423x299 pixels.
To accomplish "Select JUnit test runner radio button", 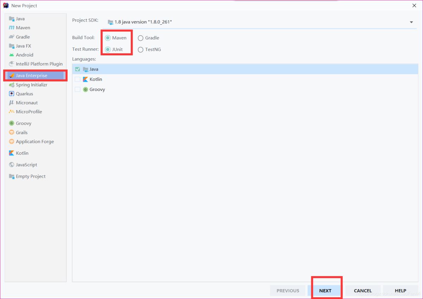I will [108, 49].
